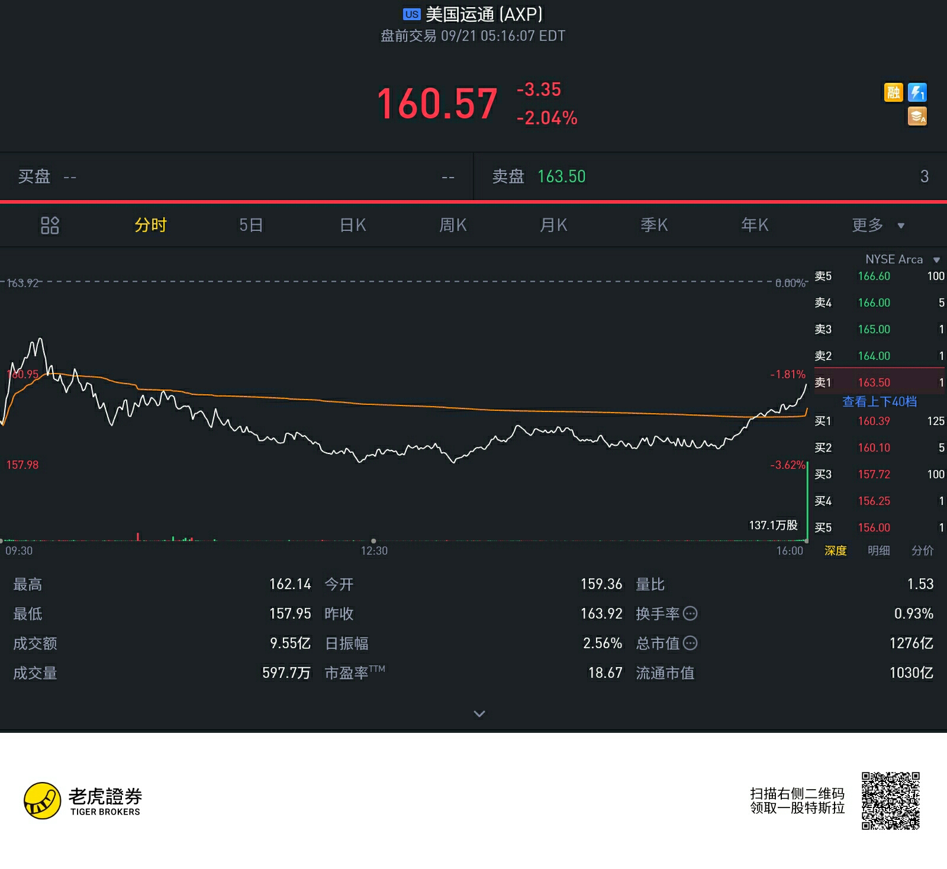Tap the 卖4 row at 166.00
The image size is (947, 869).
coord(880,302)
